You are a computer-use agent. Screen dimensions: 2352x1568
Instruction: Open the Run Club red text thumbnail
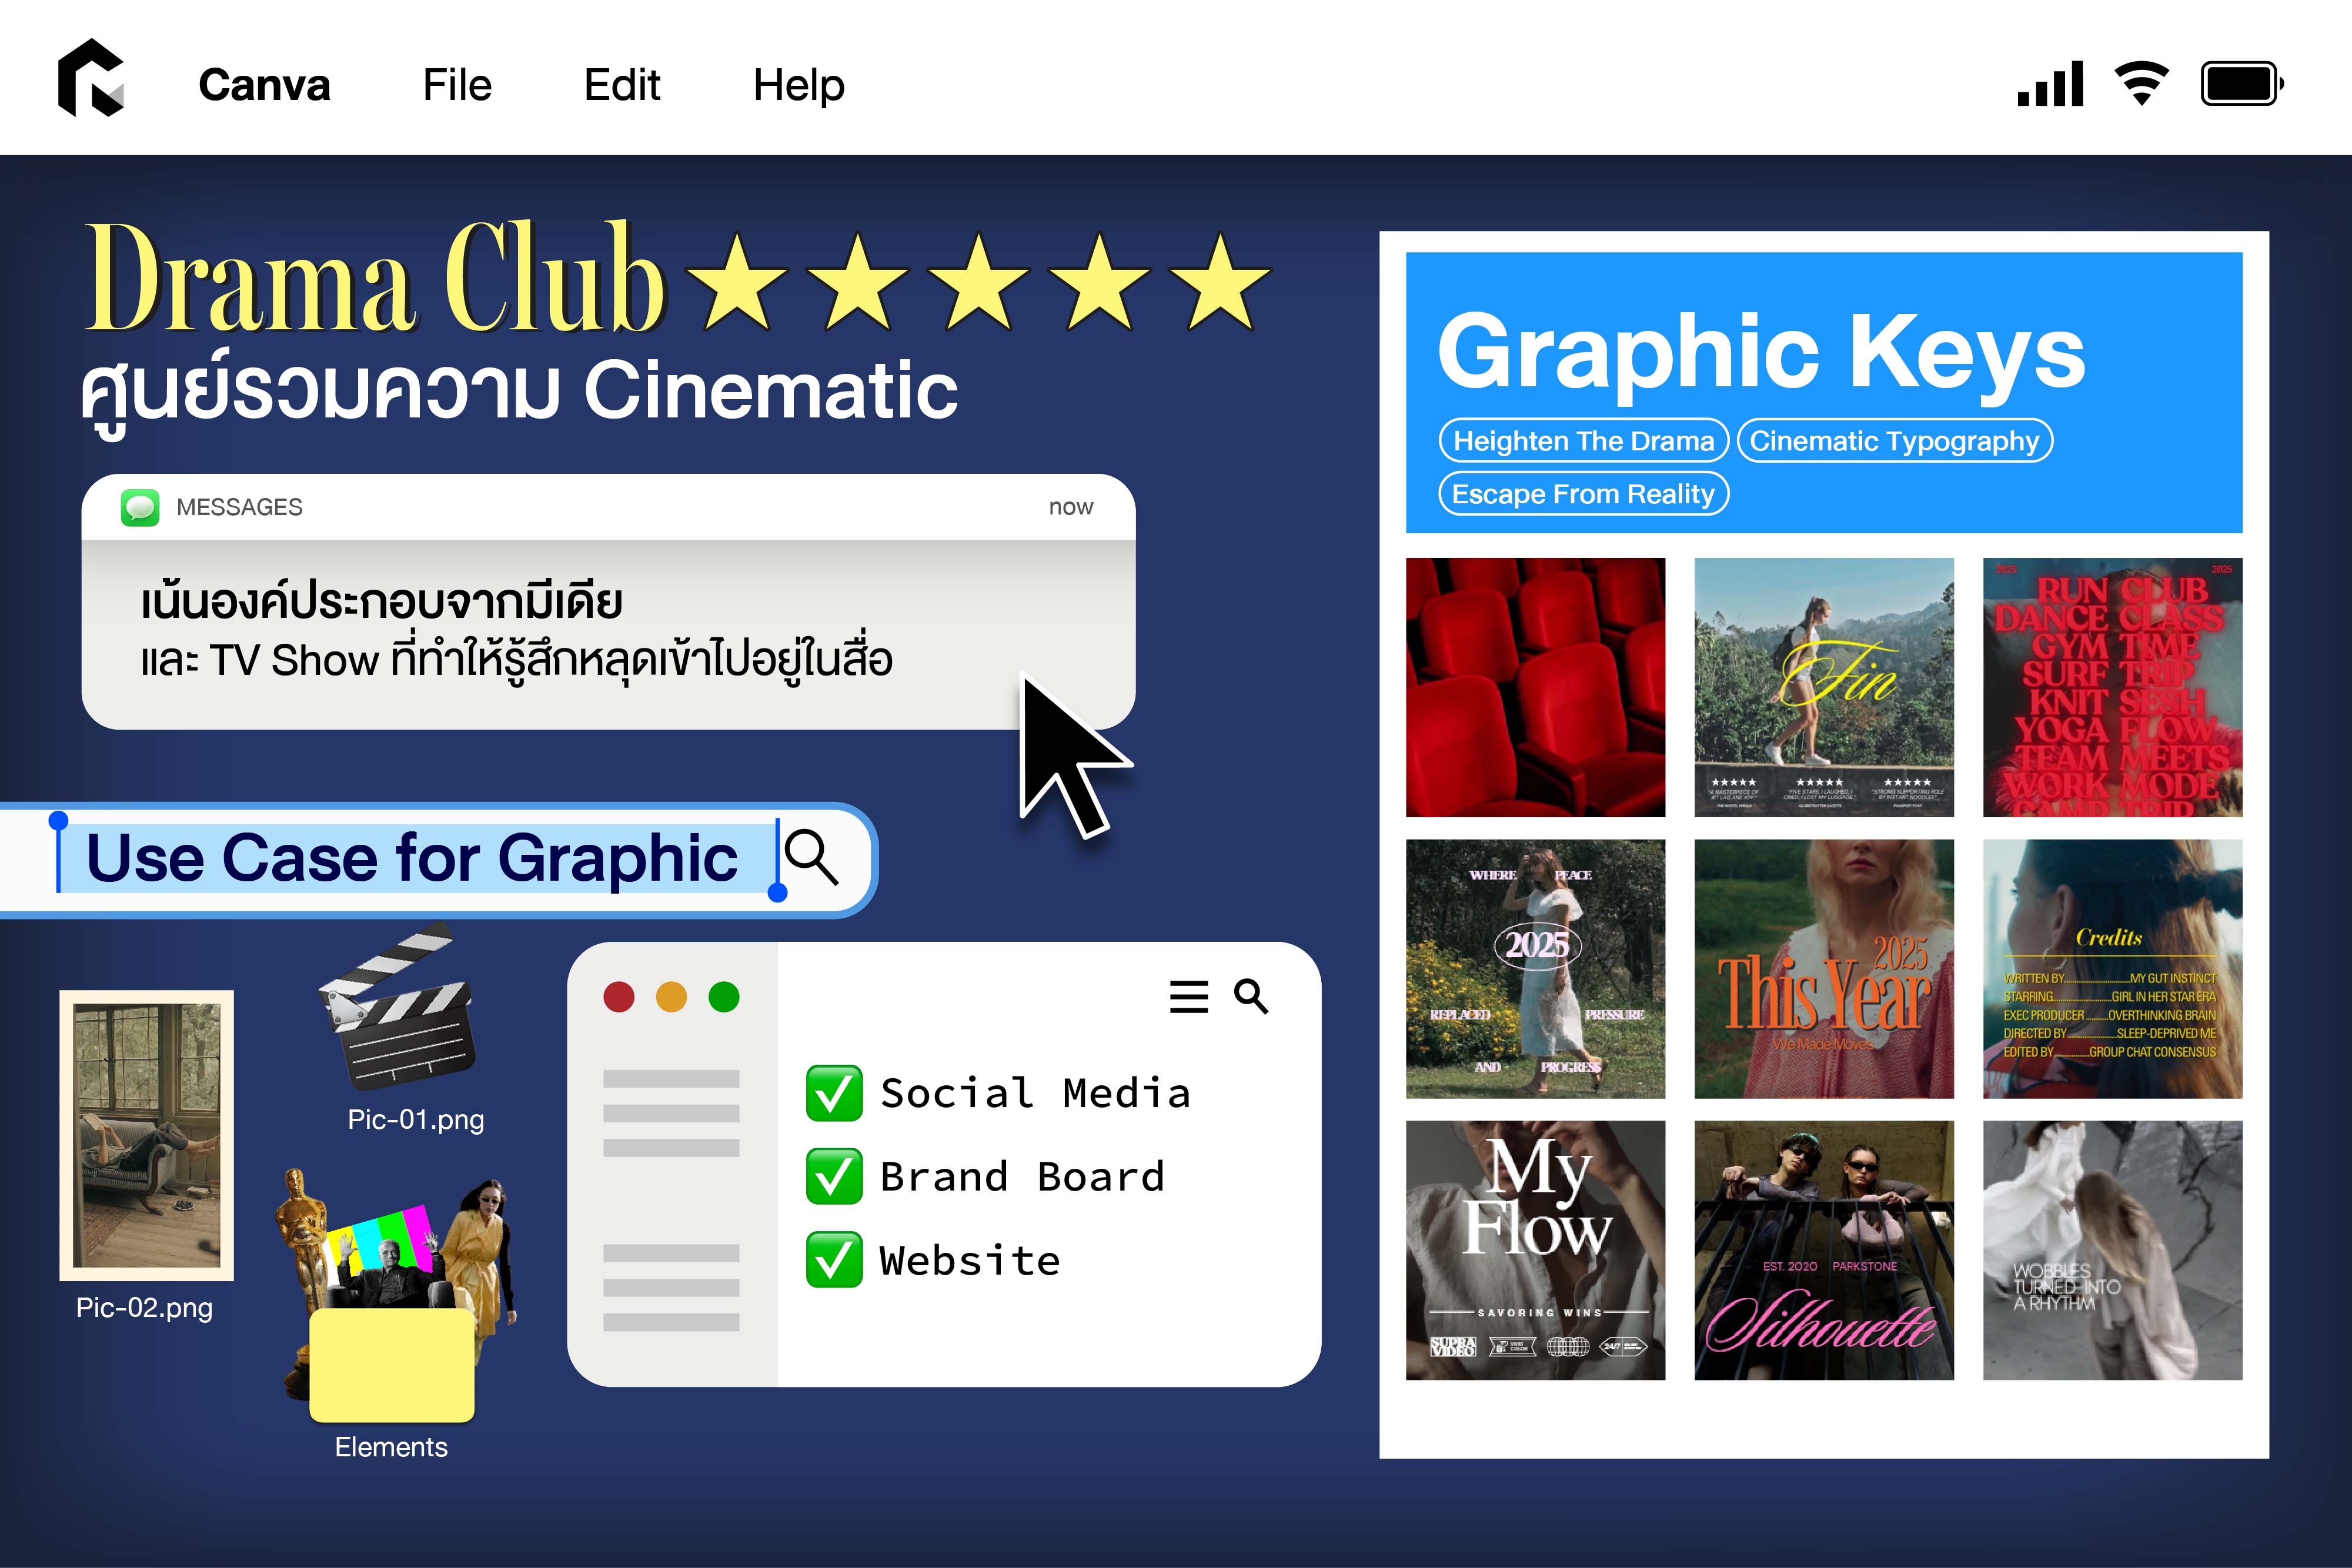coord(2112,688)
